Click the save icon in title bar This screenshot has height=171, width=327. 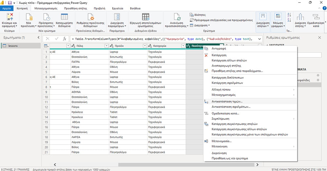(x=9, y=3)
